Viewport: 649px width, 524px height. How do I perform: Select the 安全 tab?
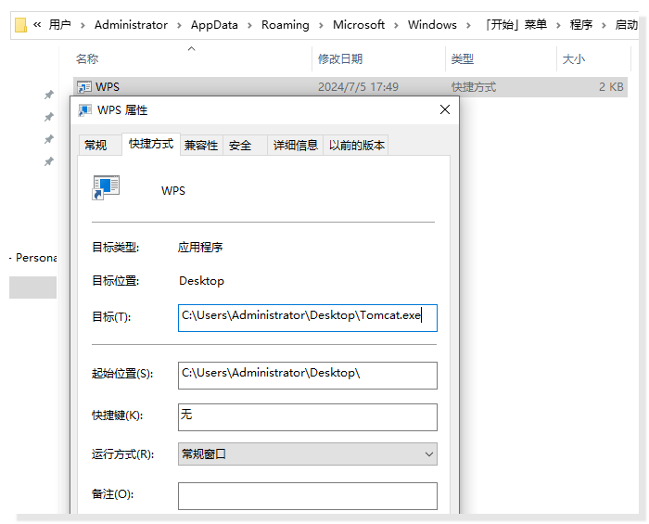[240, 146]
